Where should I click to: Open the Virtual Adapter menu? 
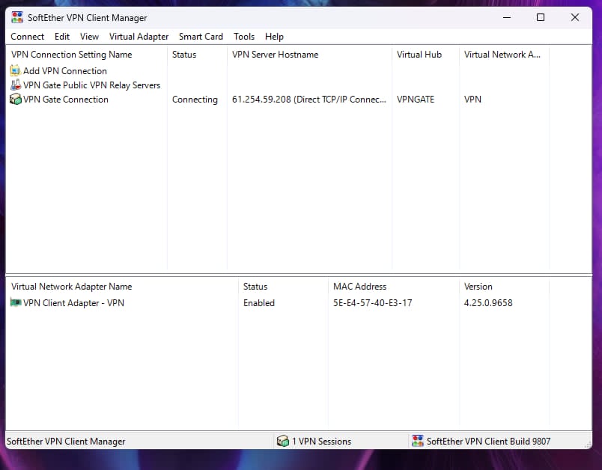click(x=139, y=37)
